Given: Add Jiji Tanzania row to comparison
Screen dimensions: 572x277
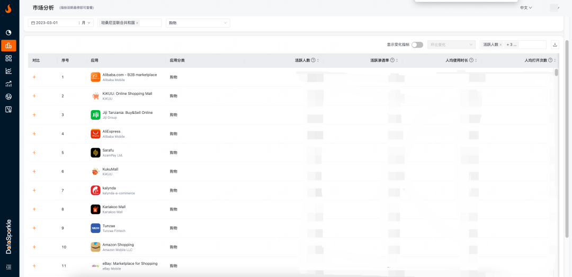Looking at the screenshot, I should (34, 114).
